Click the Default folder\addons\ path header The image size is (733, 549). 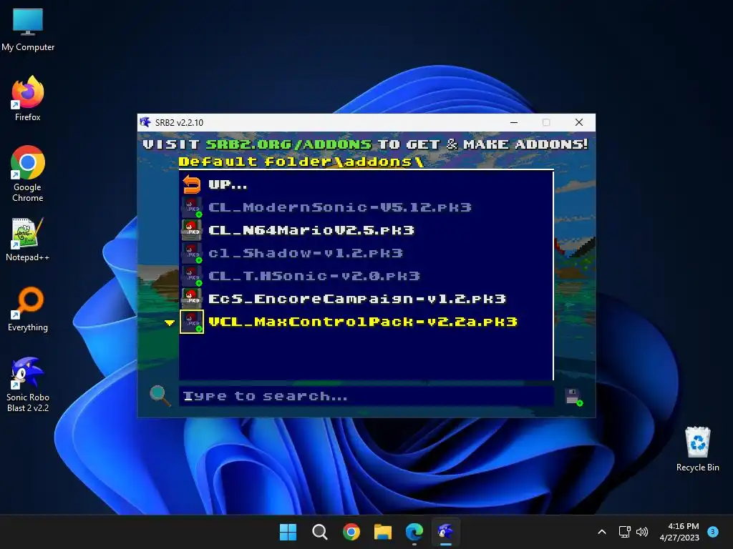coord(301,162)
